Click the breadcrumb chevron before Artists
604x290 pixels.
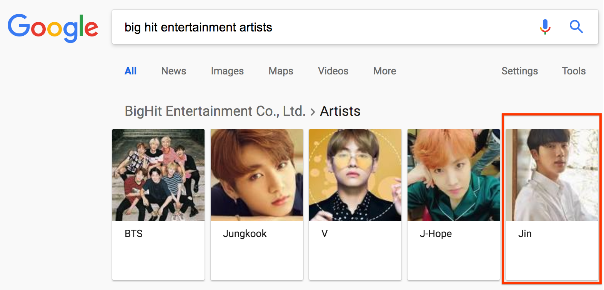tap(313, 112)
